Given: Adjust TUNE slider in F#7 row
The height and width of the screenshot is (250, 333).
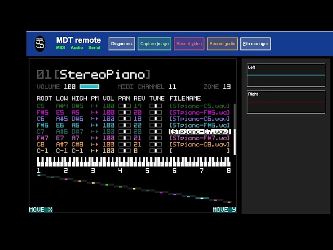Looking at the screenshot, I should [x=156, y=137].
